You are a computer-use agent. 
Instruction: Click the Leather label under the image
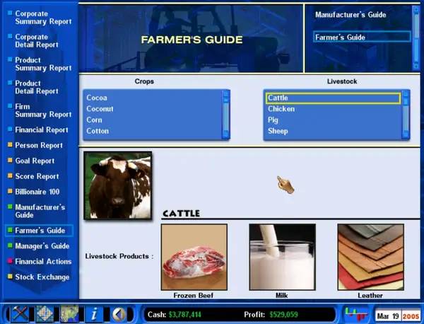point(370,295)
